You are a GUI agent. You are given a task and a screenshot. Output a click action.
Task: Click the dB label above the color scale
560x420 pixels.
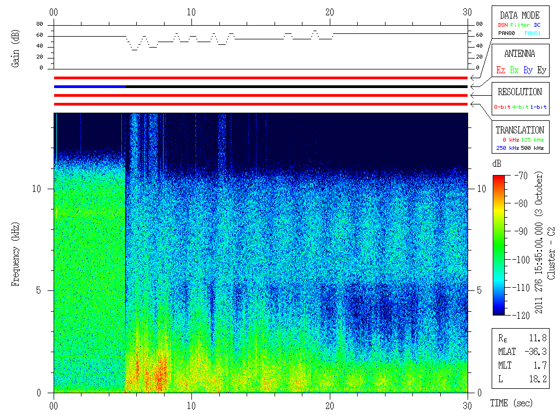pos(497,164)
